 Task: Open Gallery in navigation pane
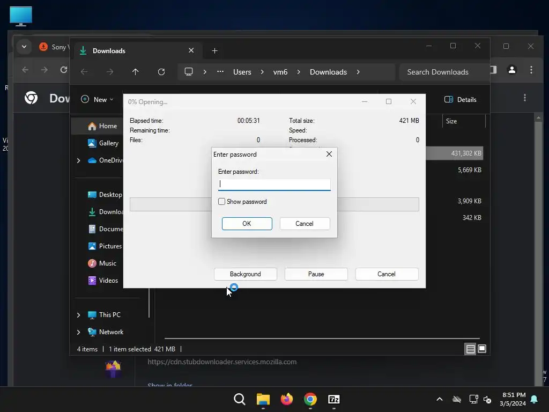pyautogui.click(x=103, y=143)
